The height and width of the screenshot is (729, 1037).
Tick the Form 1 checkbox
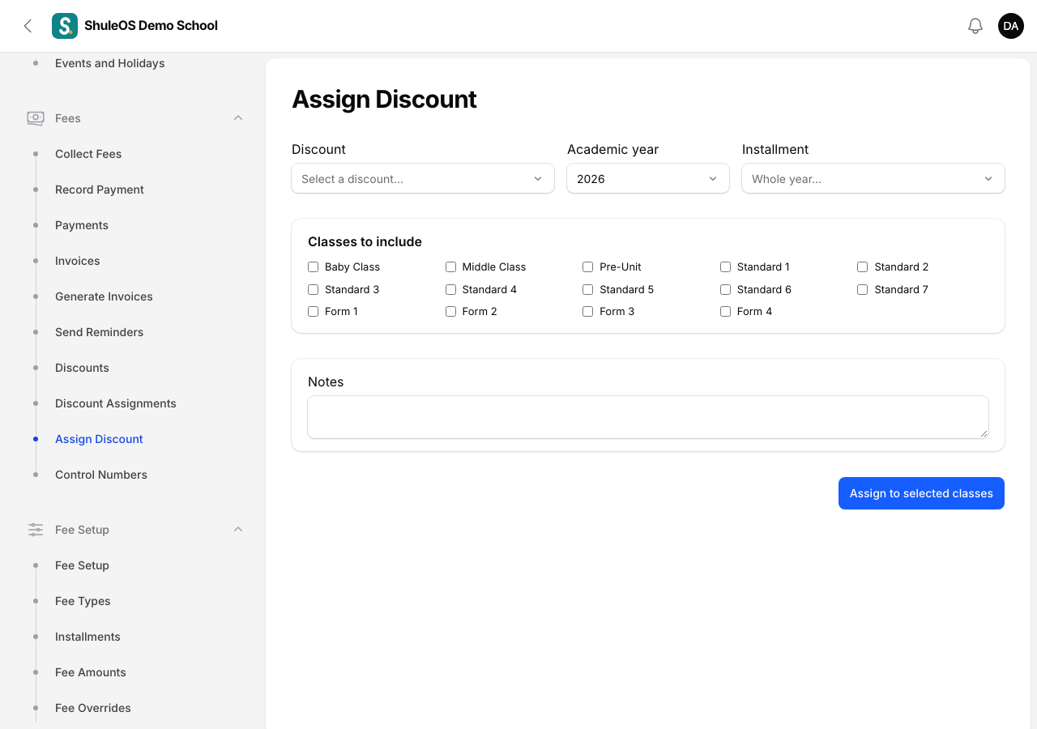click(314, 311)
